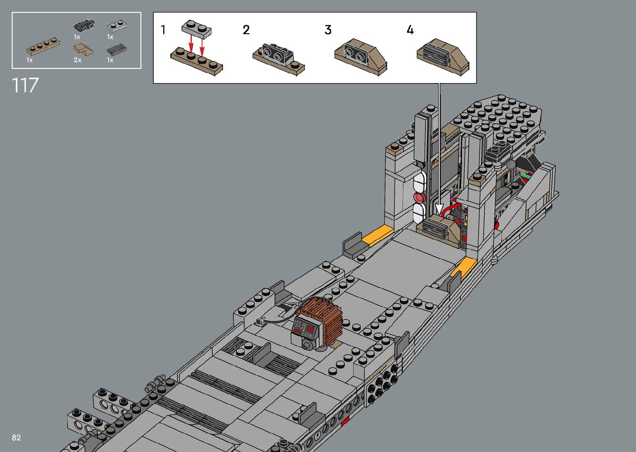
Task: Click the sub-step number 1 label
Action: (x=163, y=30)
